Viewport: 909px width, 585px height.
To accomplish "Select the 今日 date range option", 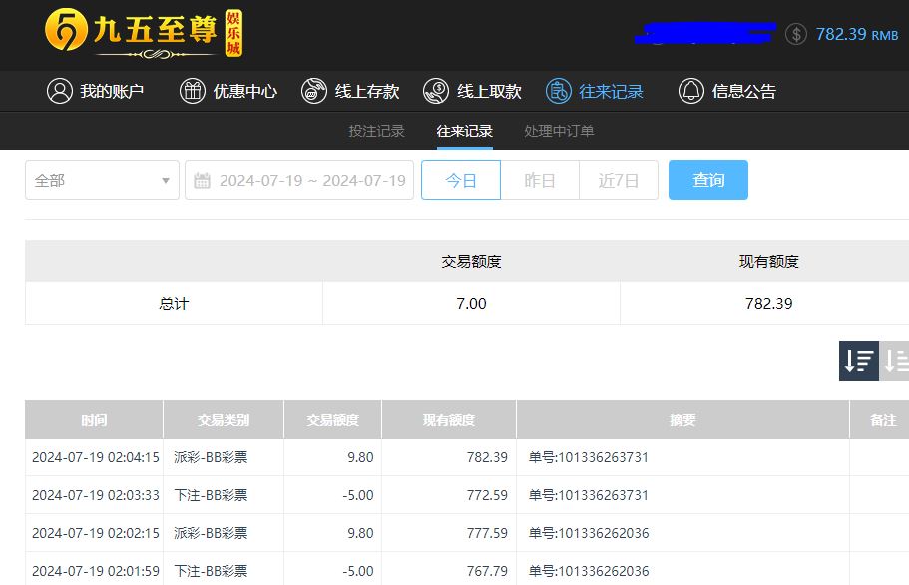I will 461,180.
